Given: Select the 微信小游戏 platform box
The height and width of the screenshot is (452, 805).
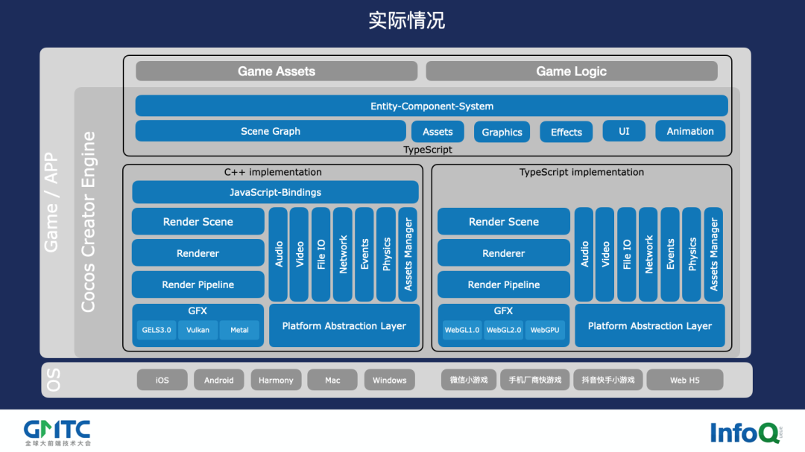Looking at the screenshot, I should pos(469,381).
